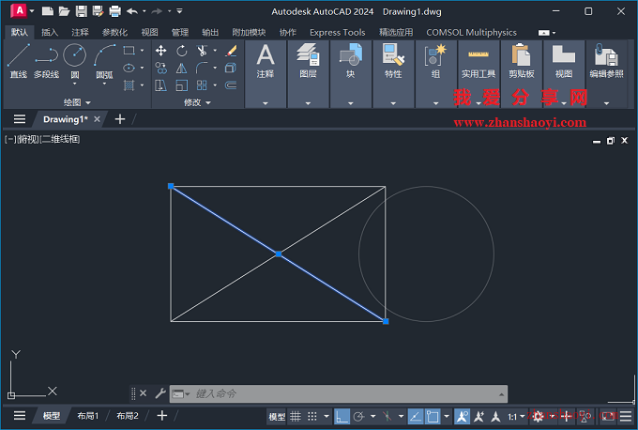Toggle annotation objects visibility
This screenshot has height=430, width=638.
(x=462, y=416)
